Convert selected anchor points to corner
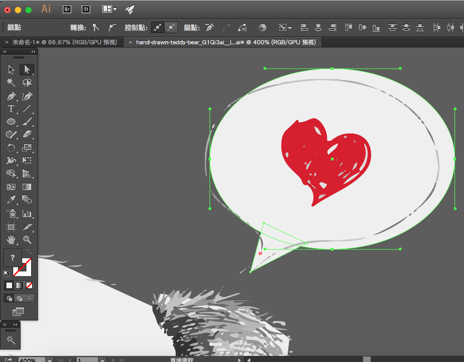The width and height of the screenshot is (464, 362). (x=96, y=27)
